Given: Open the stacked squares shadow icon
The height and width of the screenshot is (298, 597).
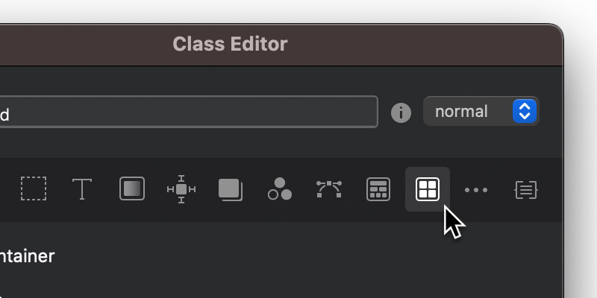Looking at the screenshot, I should (x=231, y=189).
